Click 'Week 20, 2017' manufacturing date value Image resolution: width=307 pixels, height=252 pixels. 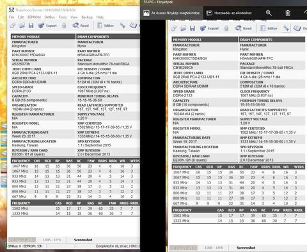24,136
